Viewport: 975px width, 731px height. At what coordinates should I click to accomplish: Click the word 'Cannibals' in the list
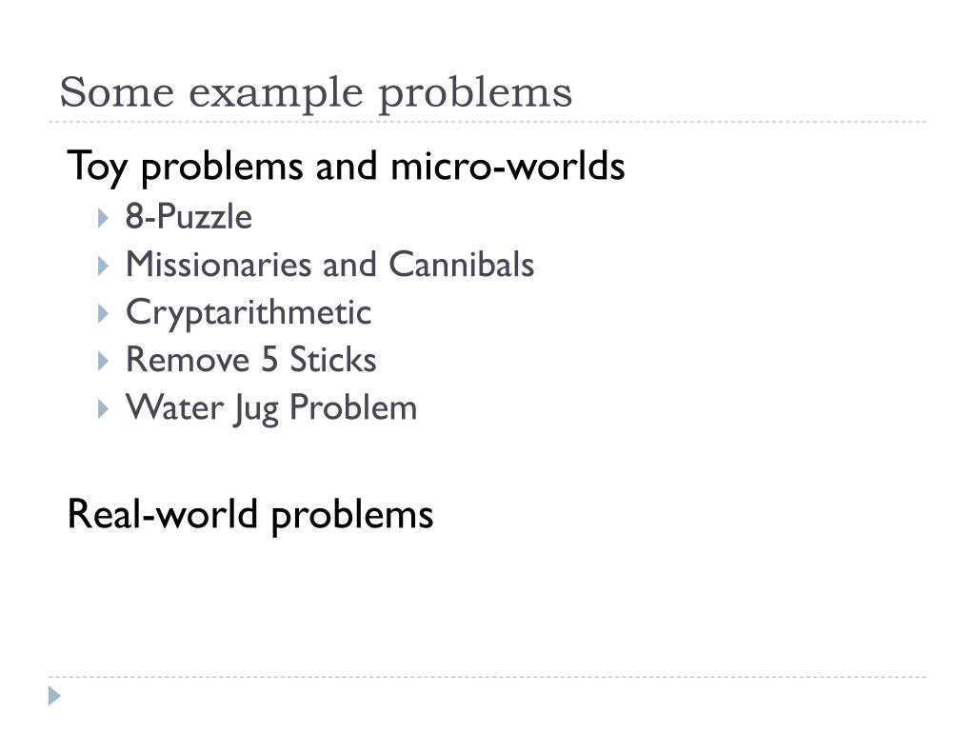coord(461,265)
